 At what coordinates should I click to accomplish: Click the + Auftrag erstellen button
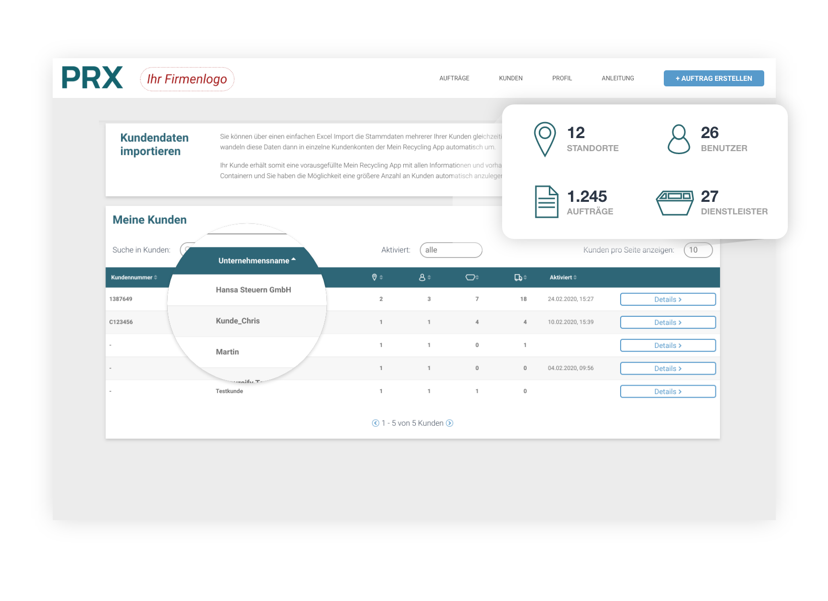pos(714,78)
